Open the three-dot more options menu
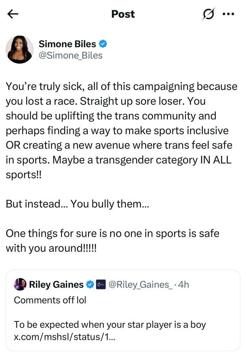Screen dimensions: 246x356 tap(229, 14)
